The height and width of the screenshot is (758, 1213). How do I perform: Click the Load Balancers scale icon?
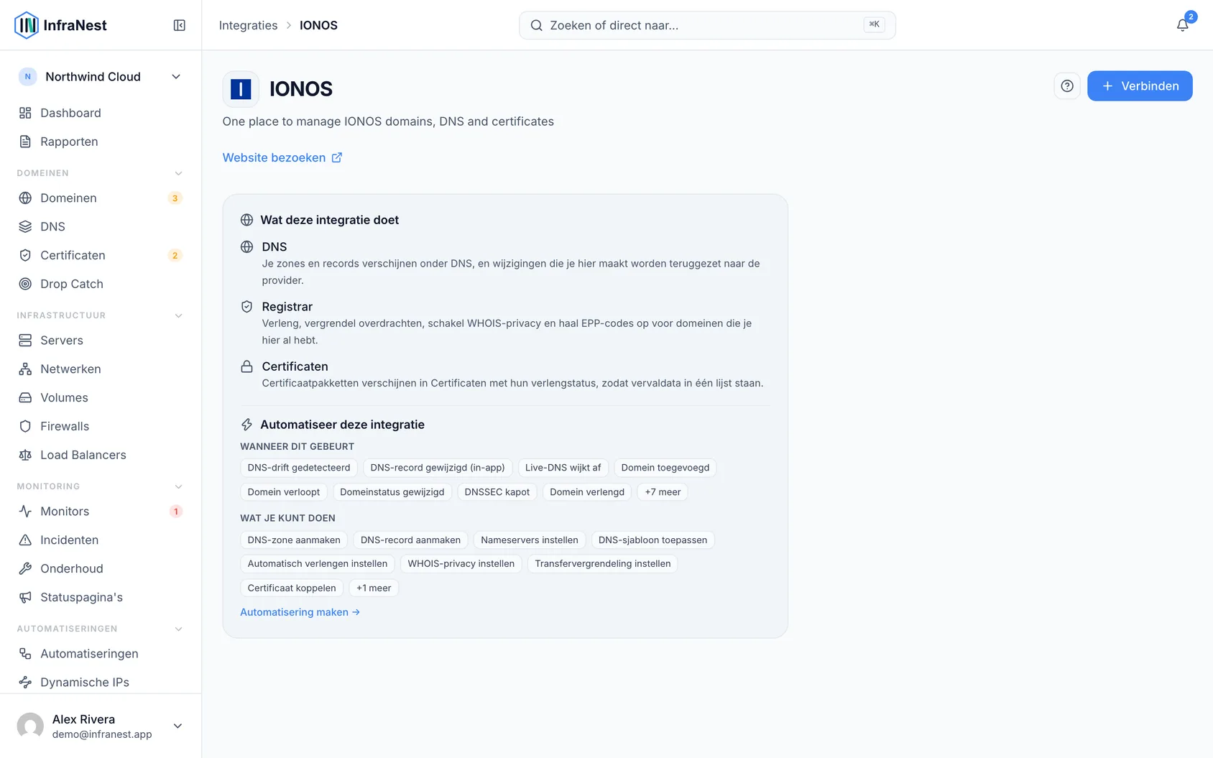click(25, 455)
